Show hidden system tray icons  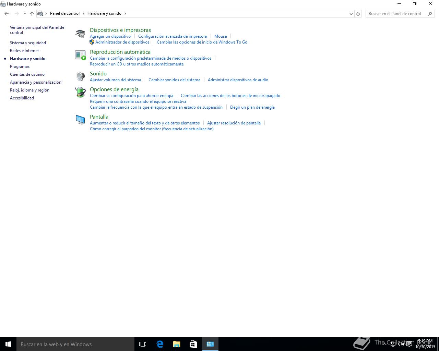pos(384,344)
